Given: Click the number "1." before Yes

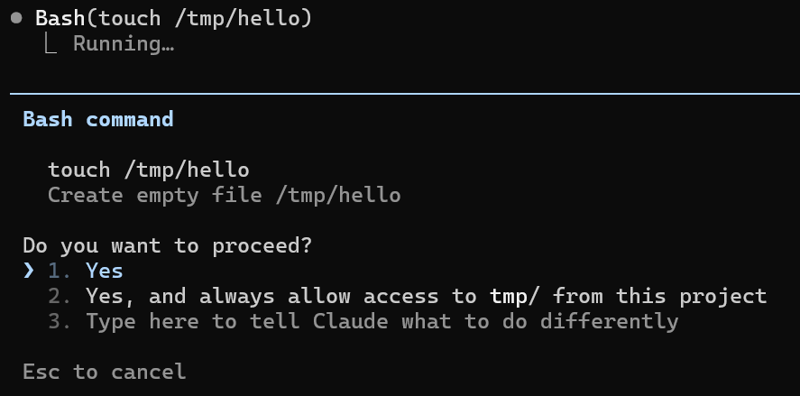Looking at the screenshot, I should (x=60, y=271).
